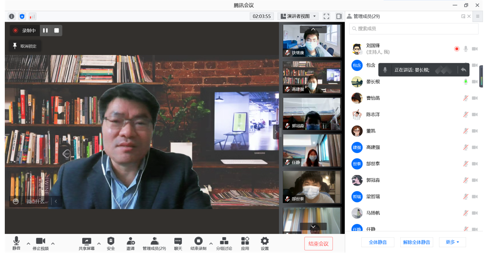Open the Apps (应用) icon
Screen dimensions: 486x253
245,241
